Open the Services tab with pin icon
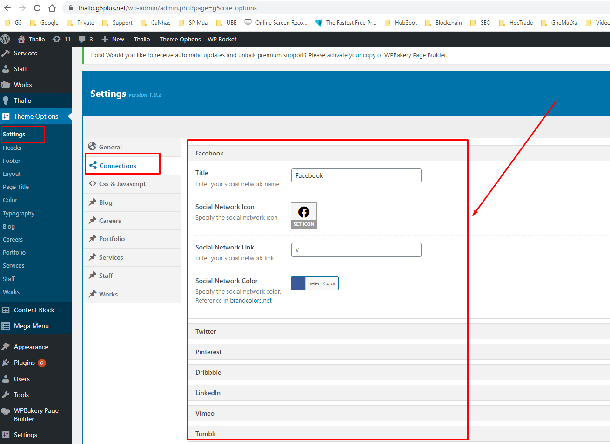 point(132,257)
